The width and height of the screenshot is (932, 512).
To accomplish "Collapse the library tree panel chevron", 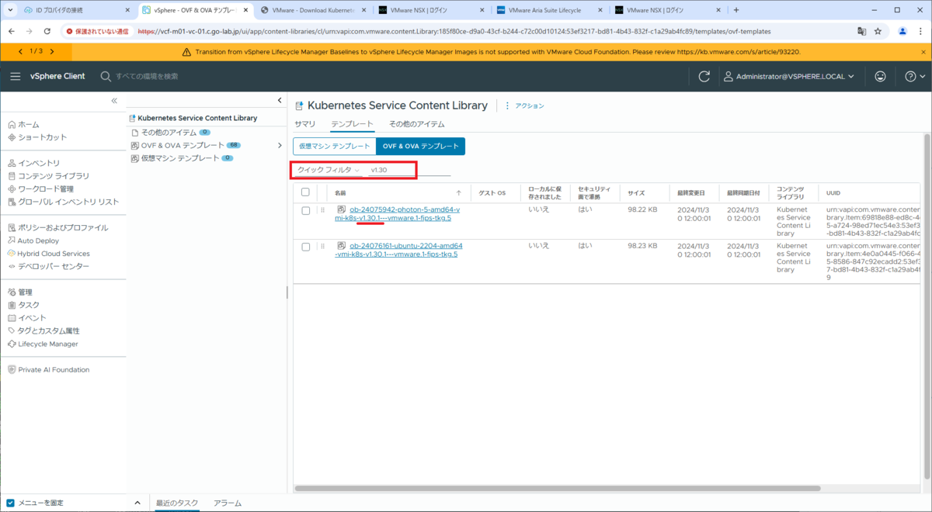I will [280, 101].
